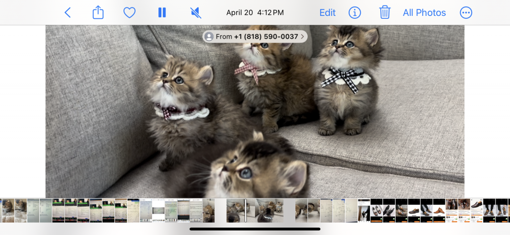Open the more options ellipsis menu

(466, 13)
